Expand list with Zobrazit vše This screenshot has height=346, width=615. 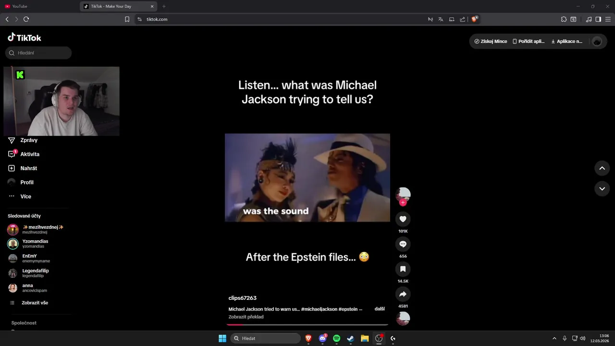click(x=35, y=303)
